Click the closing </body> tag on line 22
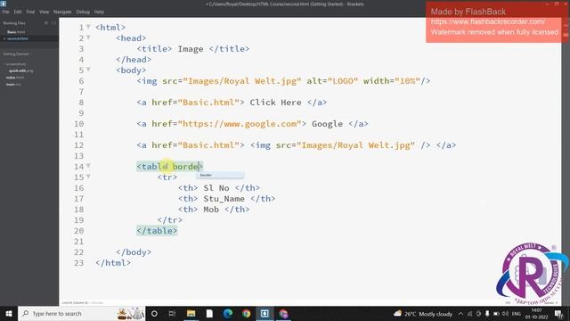 point(134,252)
